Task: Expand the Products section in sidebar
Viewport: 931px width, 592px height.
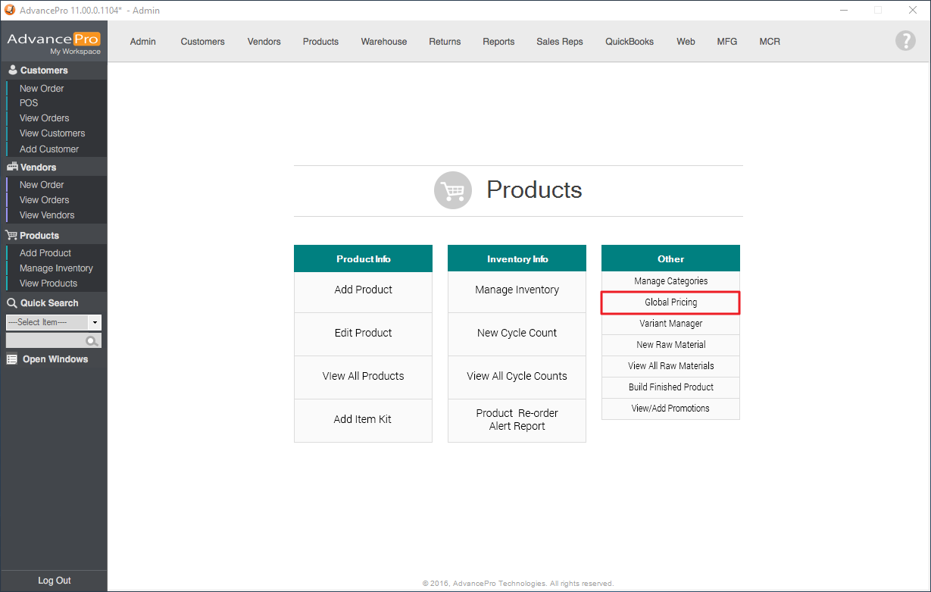Action: click(x=39, y=236)
